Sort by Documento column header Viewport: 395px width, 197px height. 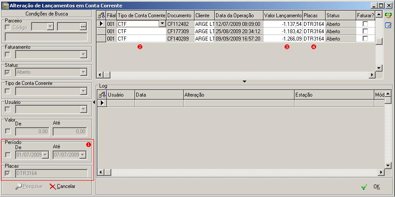(180, 16)
